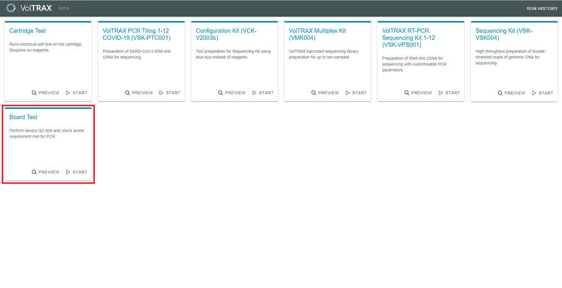Screen dimensions: 562x288
Task: Click the Configuration Kit (VCK-V2003b) title
Action: 226,34
